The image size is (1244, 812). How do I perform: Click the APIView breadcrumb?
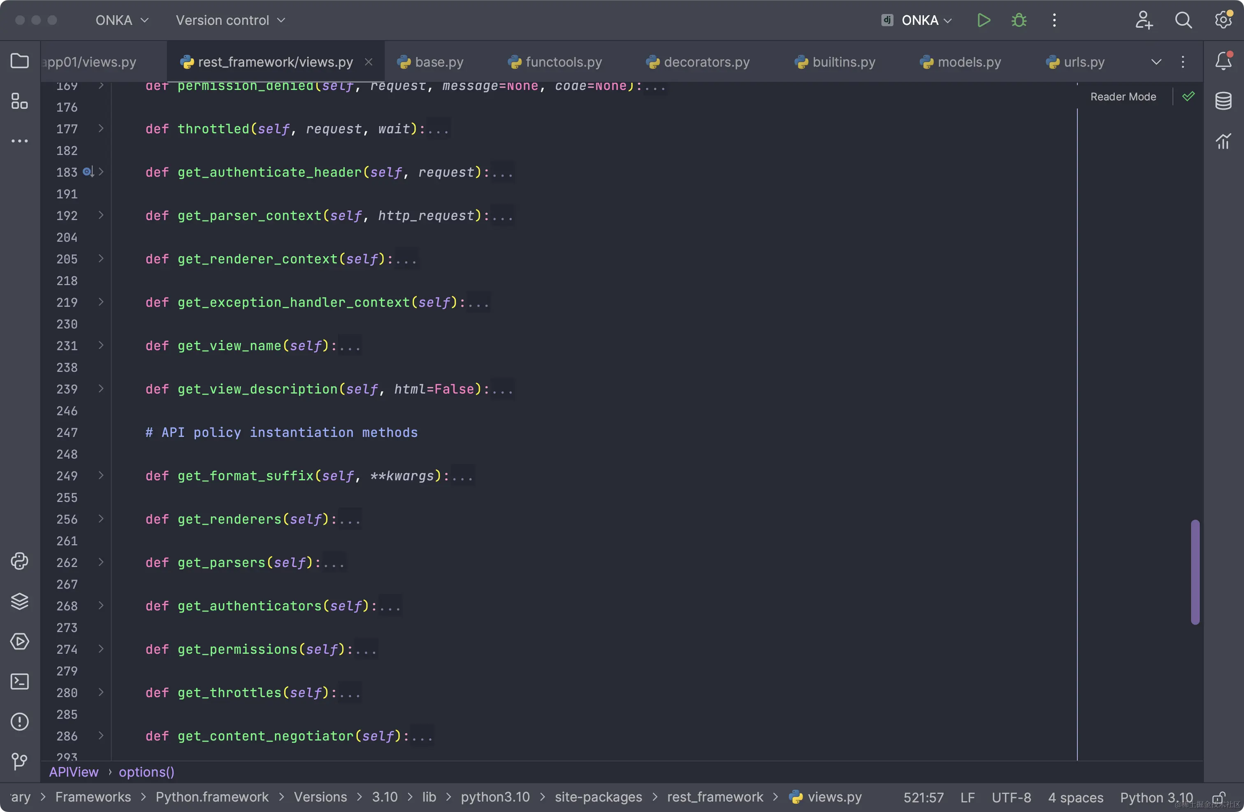[74, 772]
